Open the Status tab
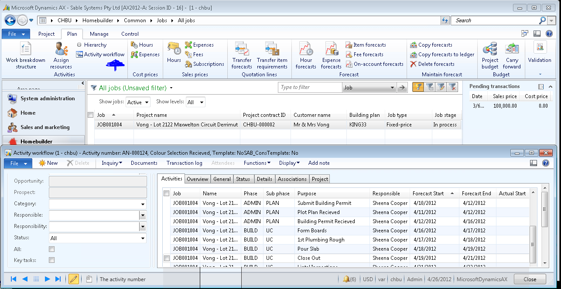561x289 pixels. (x=243, y=179)
